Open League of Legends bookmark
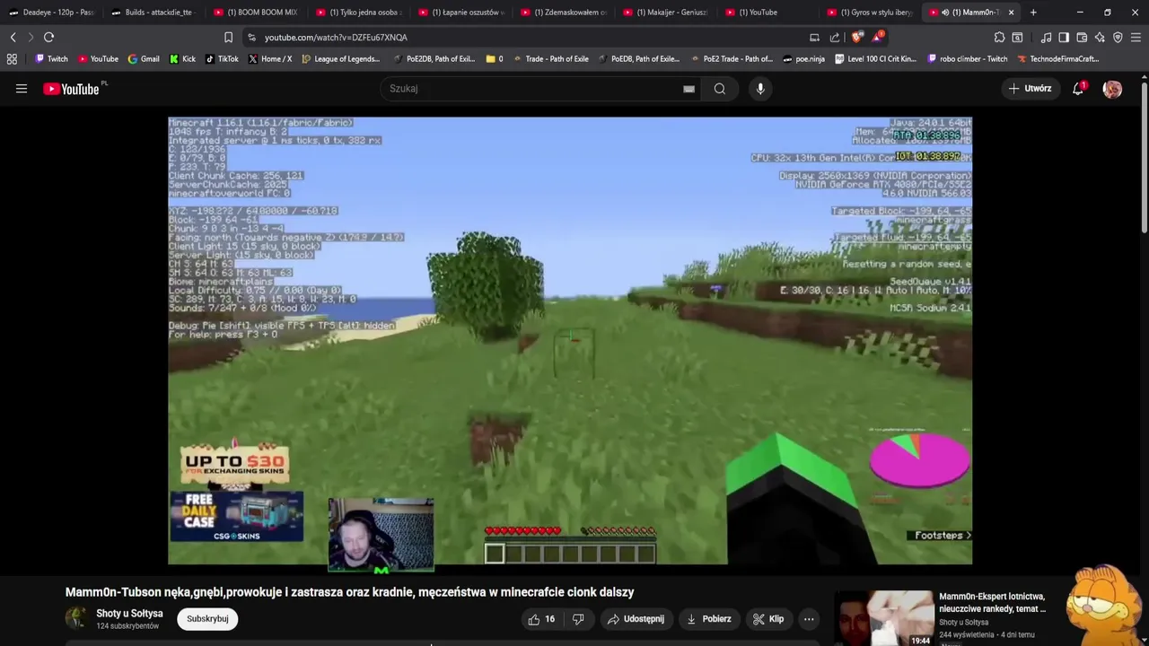The width and height of the screenshot is (1149, 646). (341, 58)
